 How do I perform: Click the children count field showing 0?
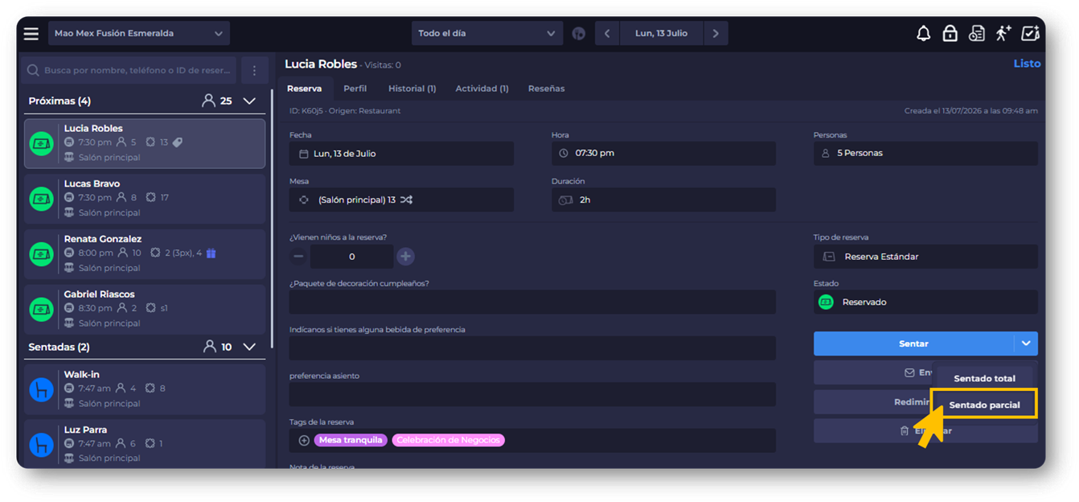(351, 257)
